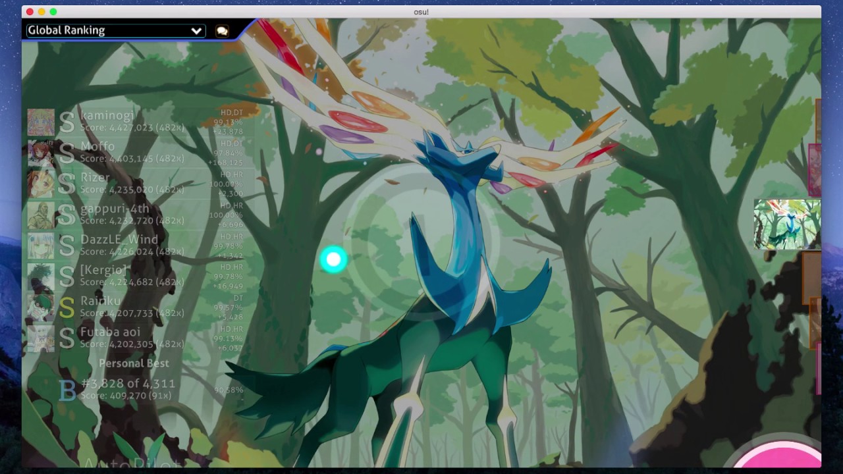The image size is (843, 474).
Task: Click the score 4,224,682 (482x)
Action: coord(132,282)
